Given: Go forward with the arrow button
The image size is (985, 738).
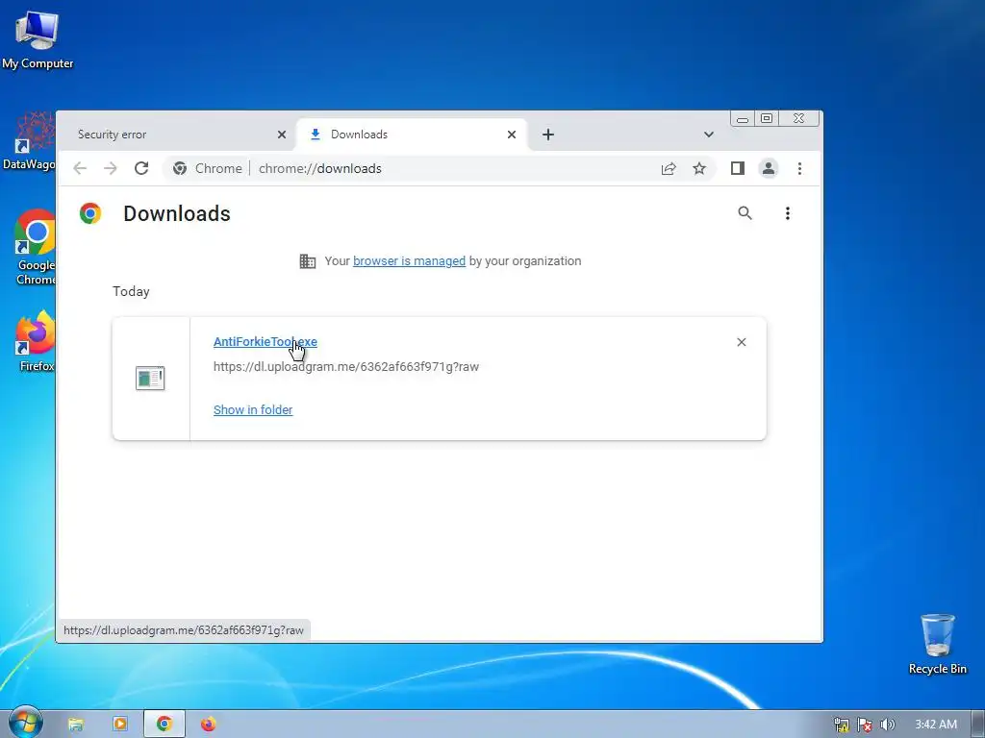Looking at the screenshot, I should [111, 168].
